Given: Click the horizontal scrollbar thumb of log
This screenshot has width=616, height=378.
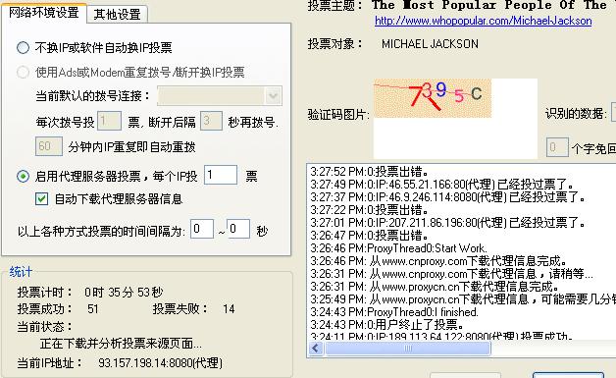Looking at the screenshot, I should pos(408,349).
